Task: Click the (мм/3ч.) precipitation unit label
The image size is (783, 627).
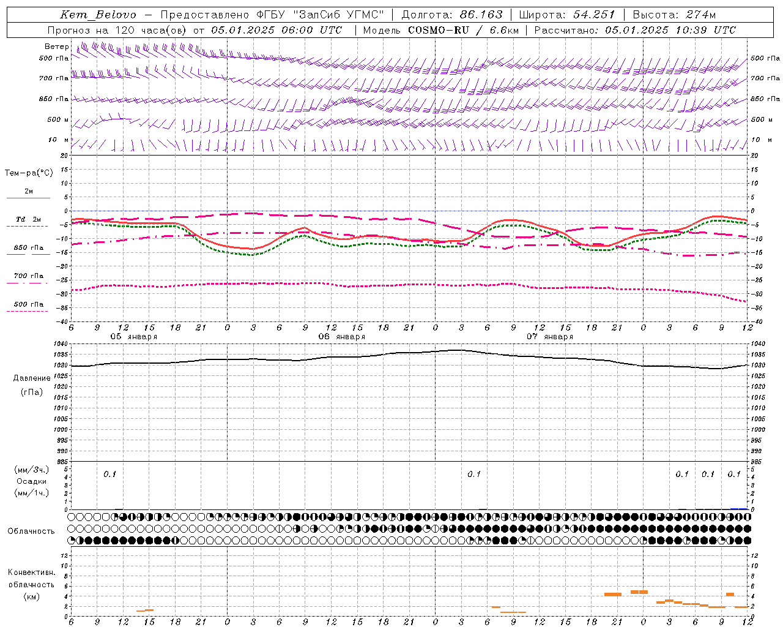Action: click(x=32, y=470)
